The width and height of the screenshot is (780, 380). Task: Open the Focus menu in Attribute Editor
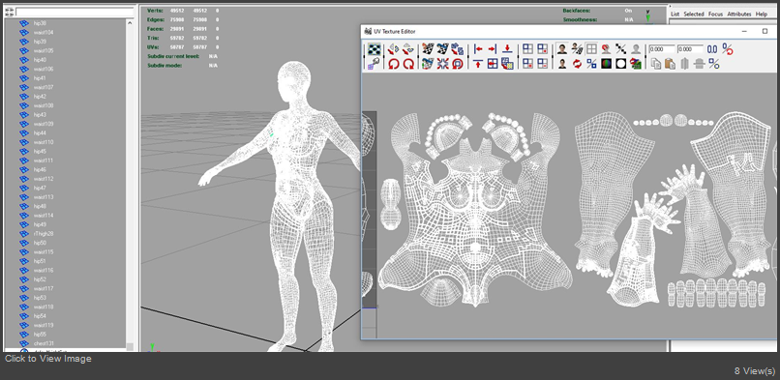pyautogui.click(x=715, y=15)
